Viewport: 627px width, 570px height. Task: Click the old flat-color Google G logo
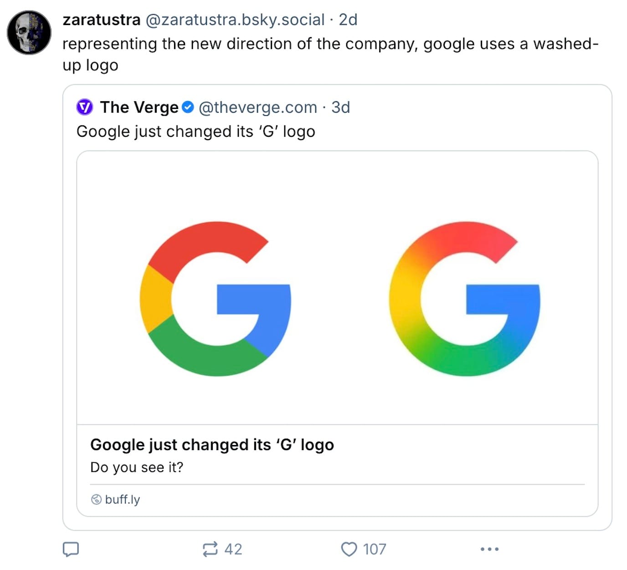coord(215,299)
